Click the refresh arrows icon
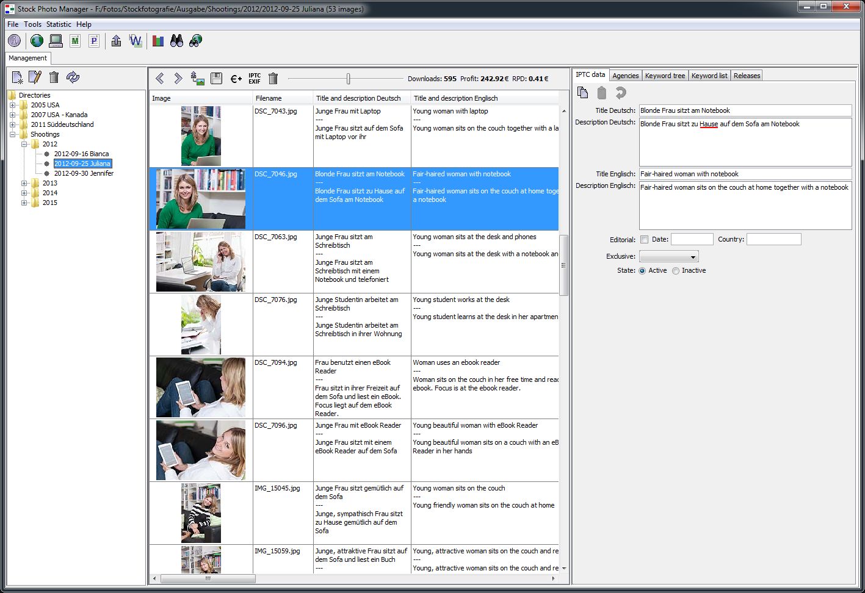 [73, 77]
